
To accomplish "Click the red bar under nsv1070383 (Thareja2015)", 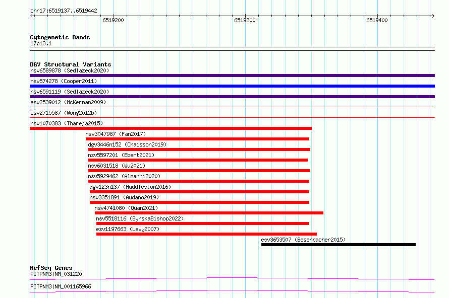I will pyautogui.click(x=171, y=128).
